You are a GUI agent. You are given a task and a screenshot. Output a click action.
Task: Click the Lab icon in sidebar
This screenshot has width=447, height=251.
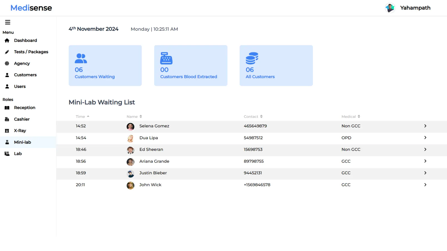tap(7, 154)
